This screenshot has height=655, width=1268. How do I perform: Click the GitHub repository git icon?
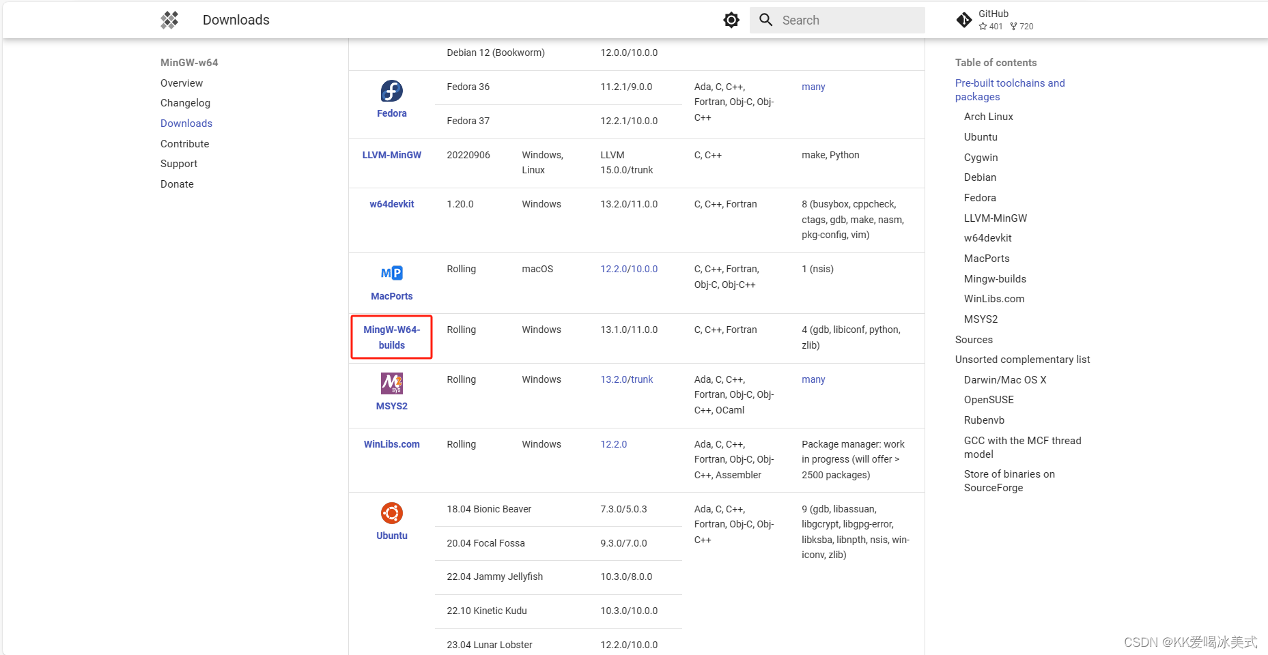tap(964, 20)
